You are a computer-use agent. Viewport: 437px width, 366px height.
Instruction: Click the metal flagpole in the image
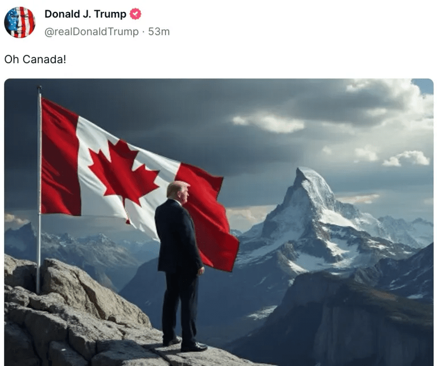pyautogui.click(x=39, y=189)
